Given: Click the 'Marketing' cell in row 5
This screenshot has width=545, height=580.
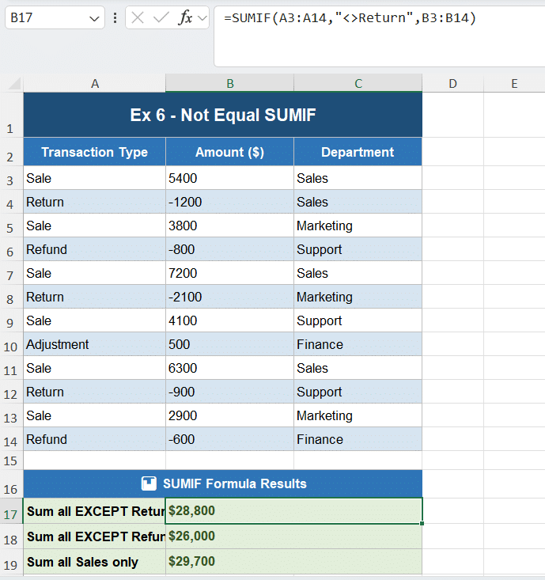Looking at the screenshot, I should [358, 226].
